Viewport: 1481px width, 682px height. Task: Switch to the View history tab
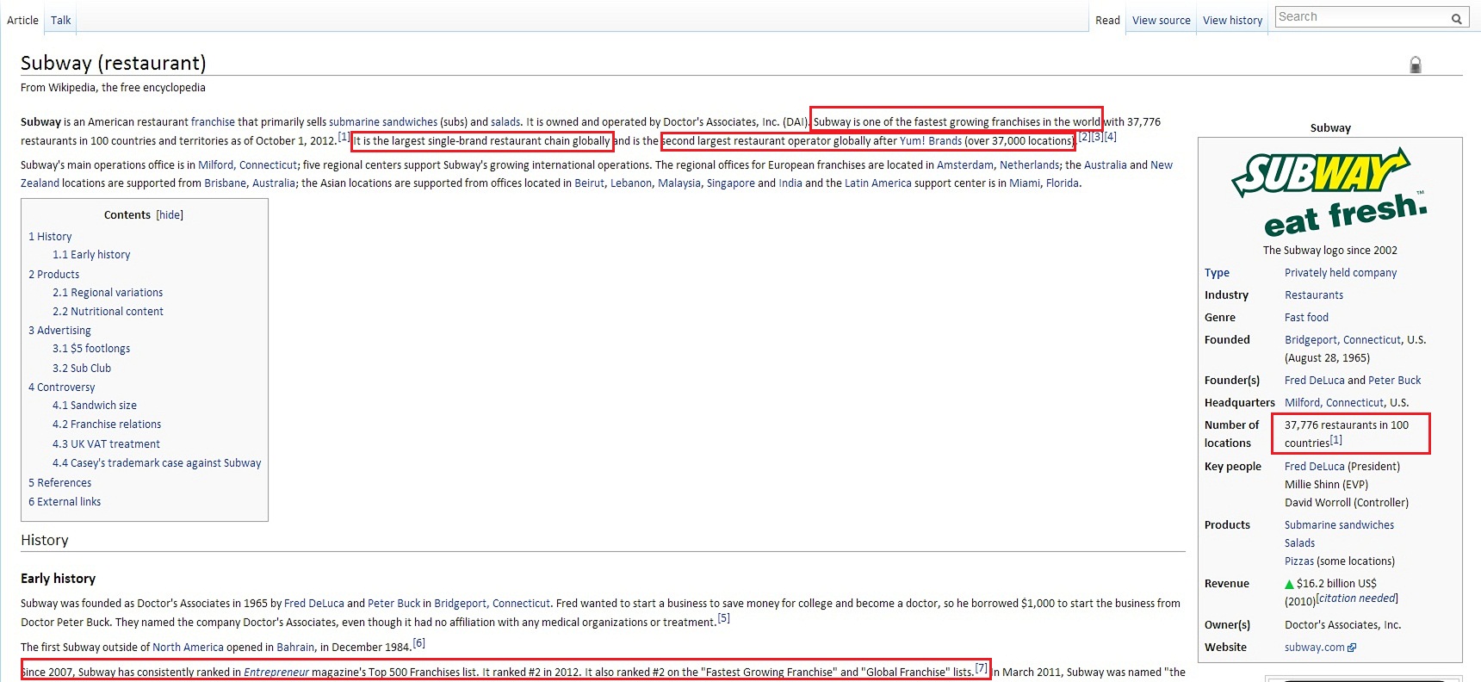click(x=1232, y=20)
